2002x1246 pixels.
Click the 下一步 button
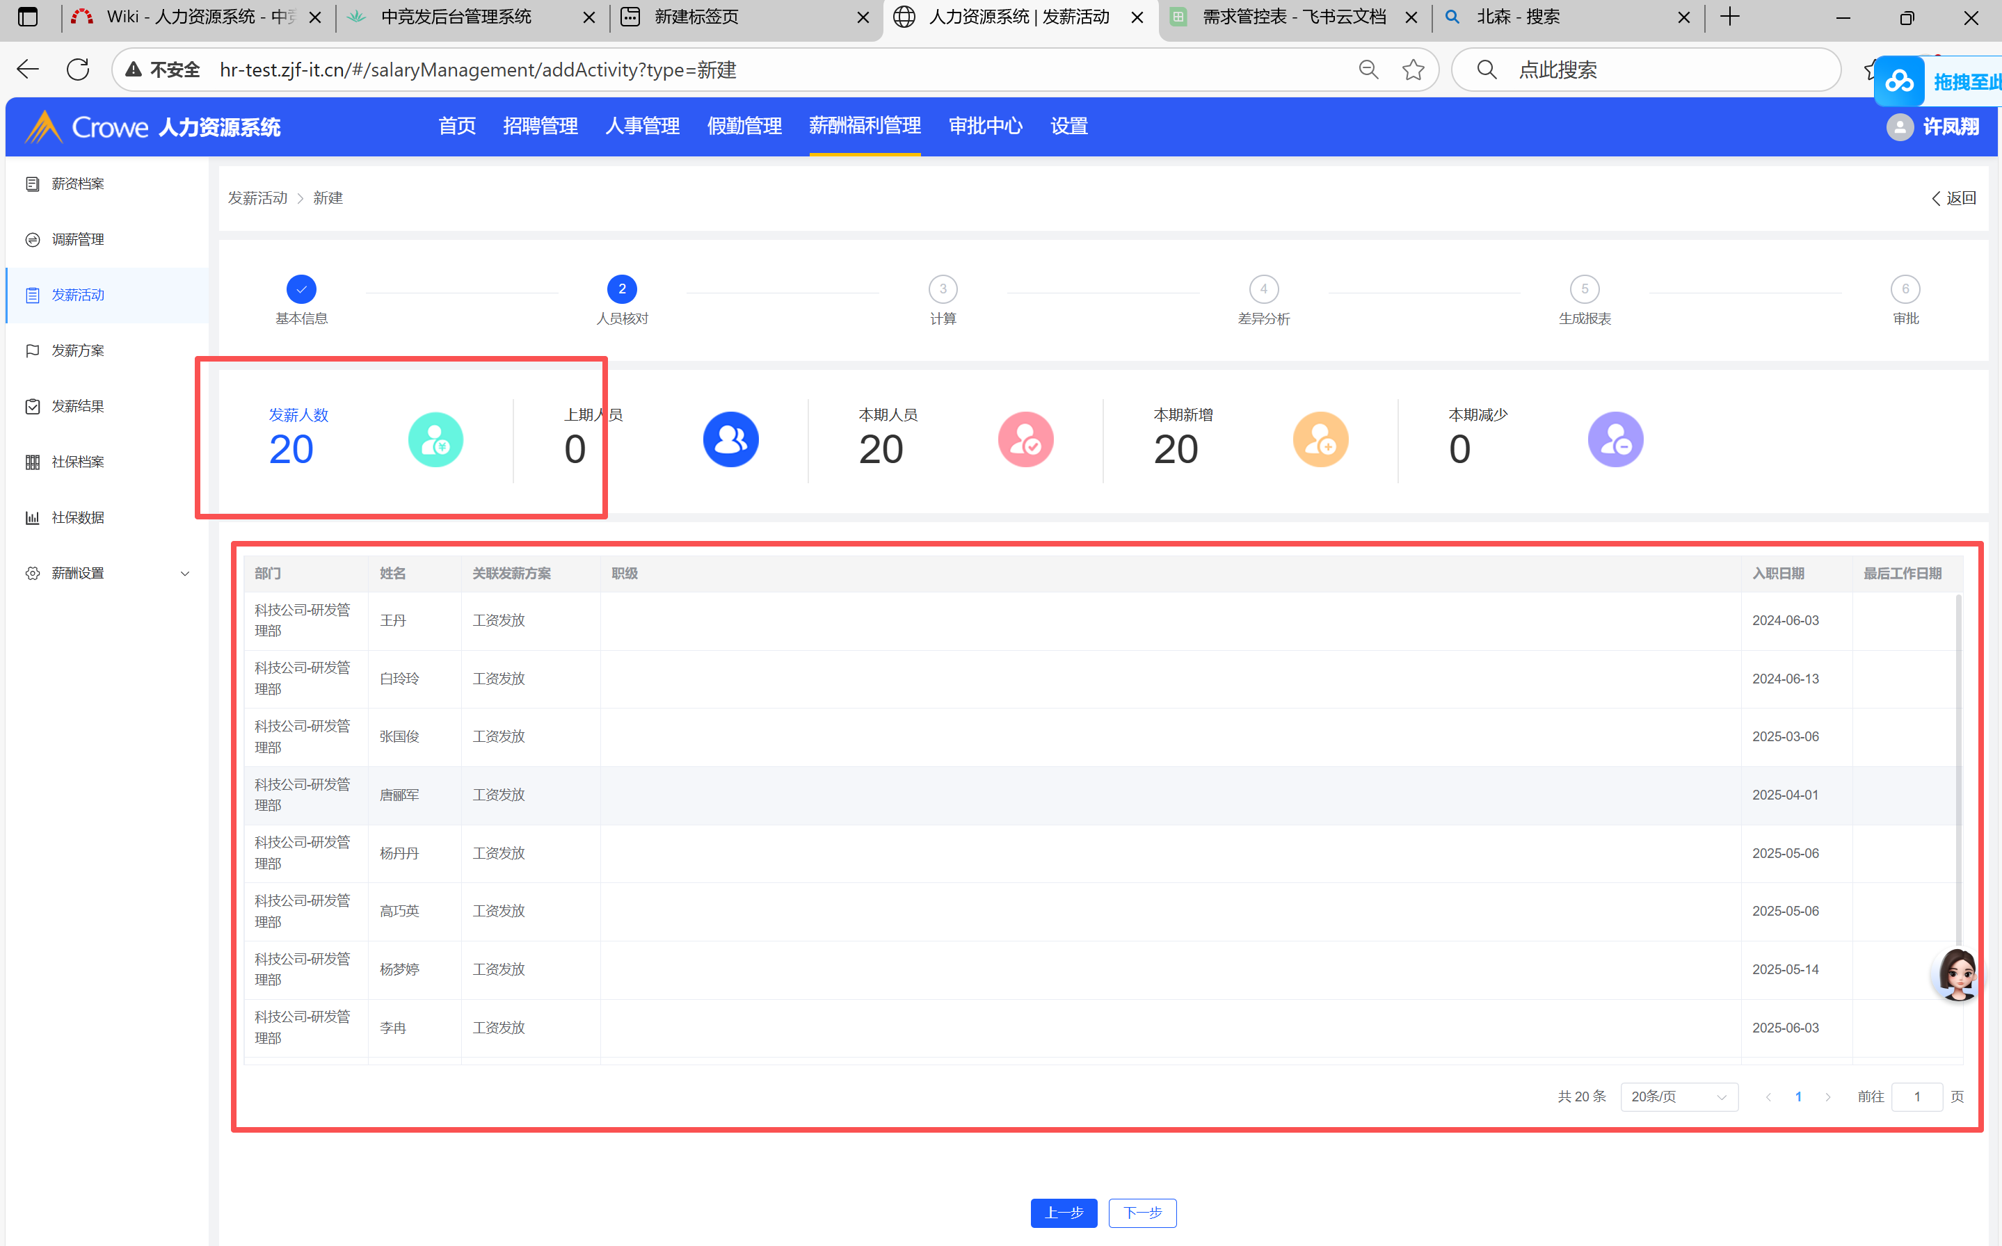1142,1212
